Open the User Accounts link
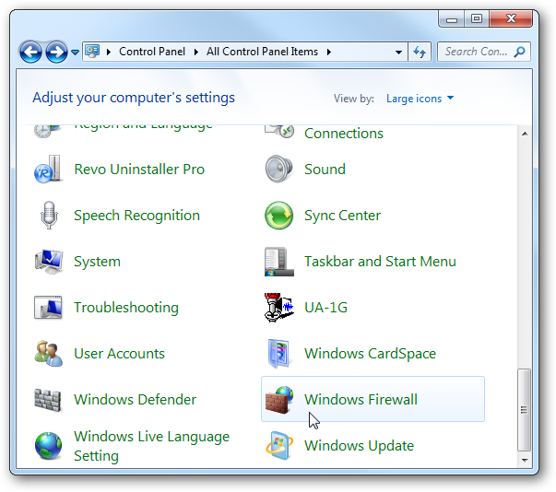 [120, 354]
